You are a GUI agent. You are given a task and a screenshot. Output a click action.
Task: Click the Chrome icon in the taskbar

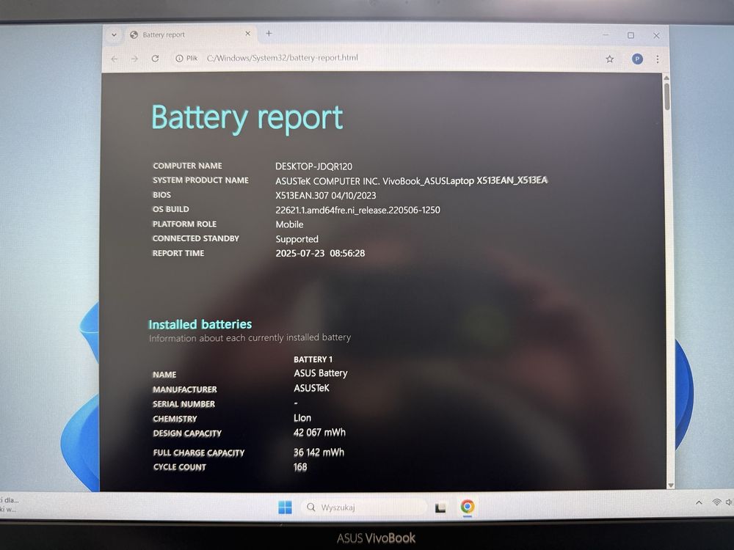[467, 507]
